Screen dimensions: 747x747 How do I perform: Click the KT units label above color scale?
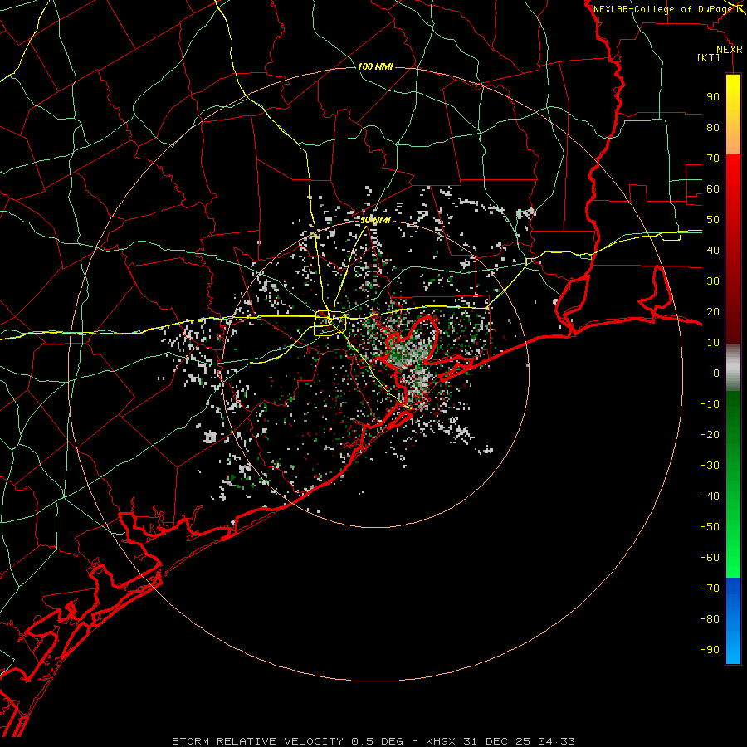point(709,57)
